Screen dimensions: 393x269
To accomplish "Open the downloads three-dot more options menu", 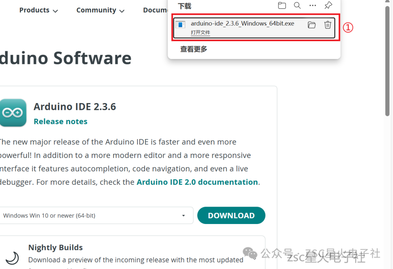I will [313, 5].
